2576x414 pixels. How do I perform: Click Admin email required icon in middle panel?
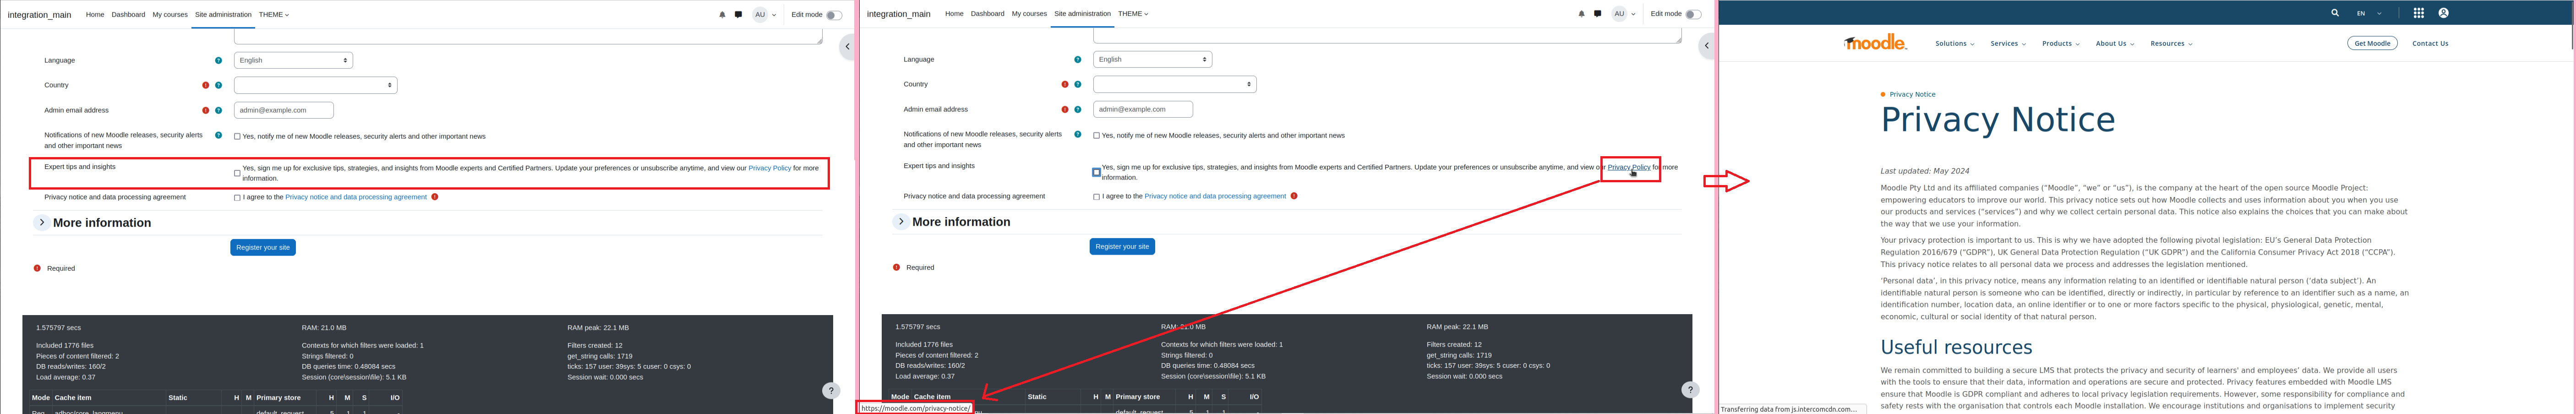point(1065,109)
